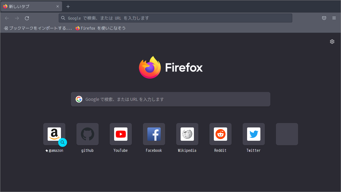Click the Reddit label text
Screen dimensions: 341x192
(x=221, y=150)
